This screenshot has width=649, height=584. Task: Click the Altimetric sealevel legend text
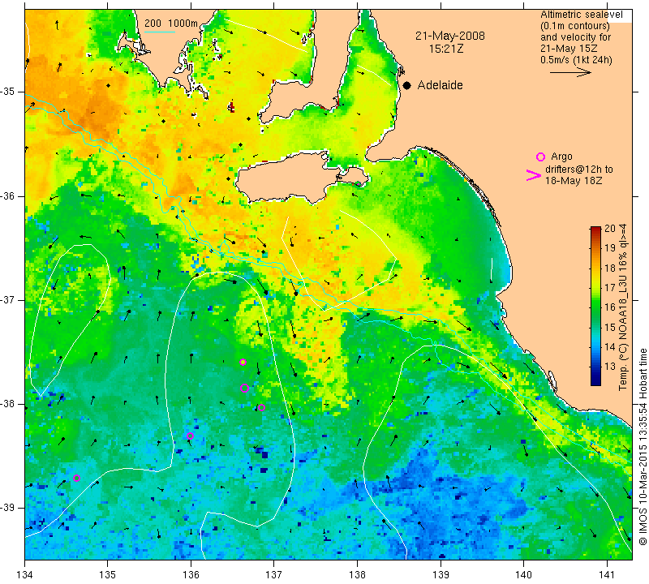pyautogui.click(x=582, y=15)
